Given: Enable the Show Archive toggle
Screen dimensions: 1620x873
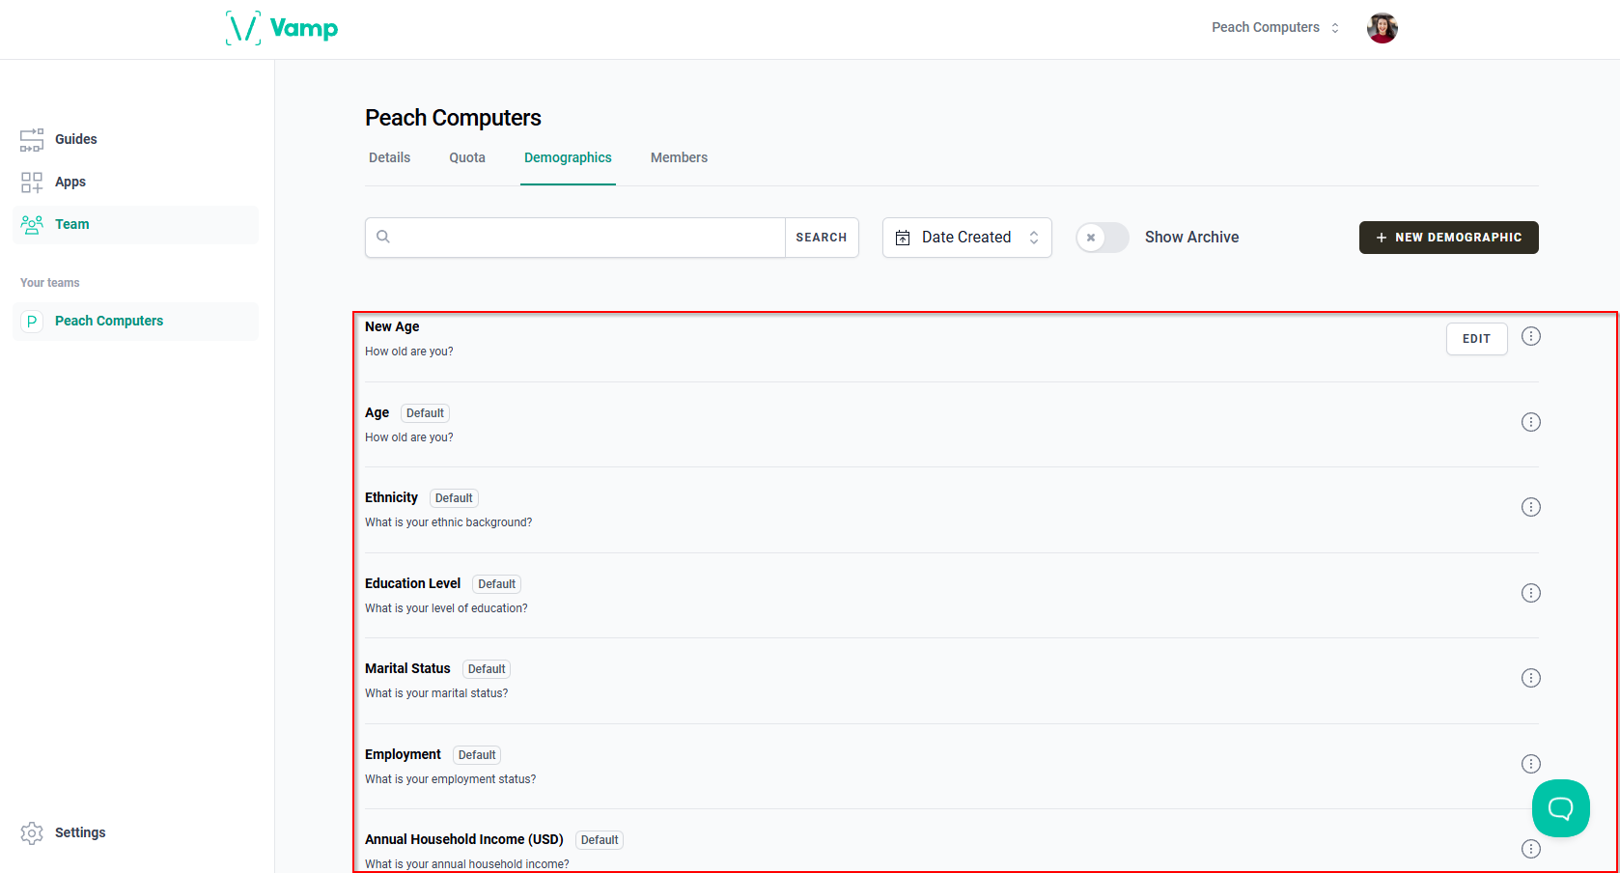Looking at the screenshot, I should point(1102,237).
